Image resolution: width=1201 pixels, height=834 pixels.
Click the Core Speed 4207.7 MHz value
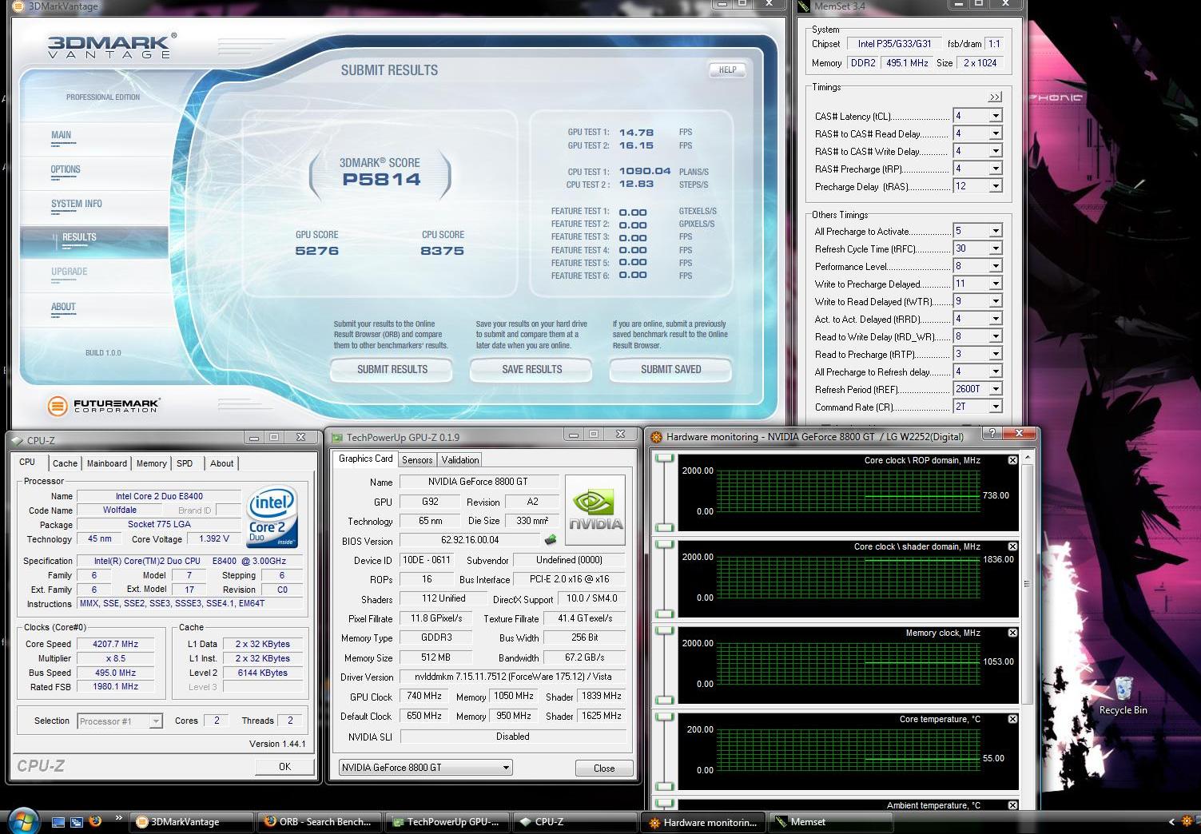click(117, 644)
